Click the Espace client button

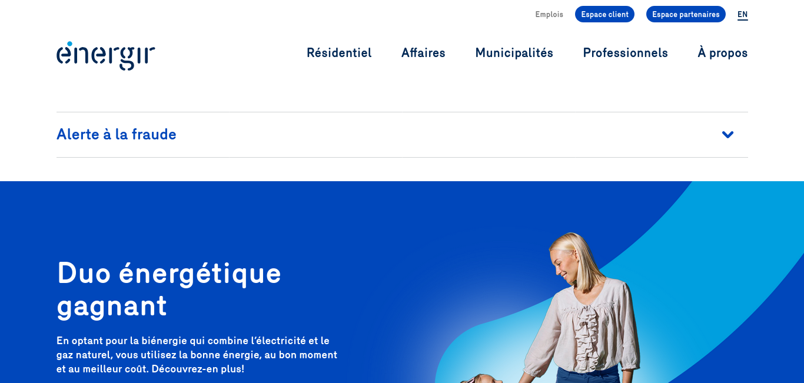coord(604,14)
